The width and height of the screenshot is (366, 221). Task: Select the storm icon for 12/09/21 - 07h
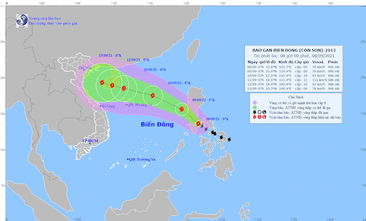112,85
